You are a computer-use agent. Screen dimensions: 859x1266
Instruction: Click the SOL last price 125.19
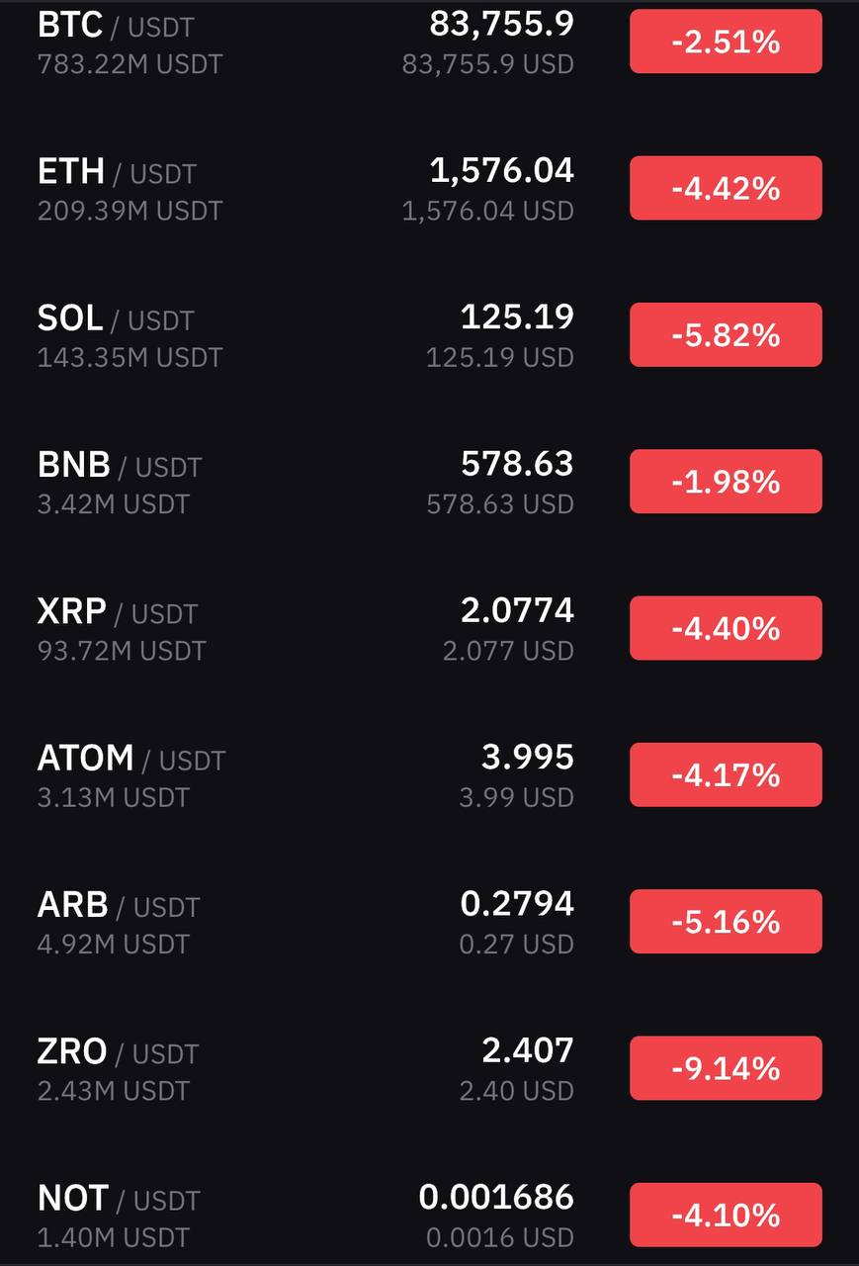517,317
